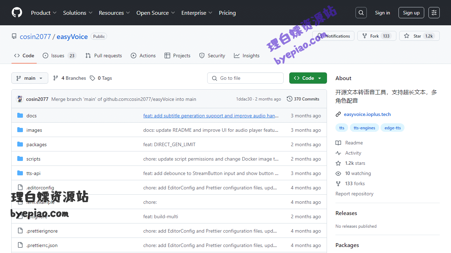Switch to the Actions tab
Screen dimensions: 451x253
[x=143, y=56]
